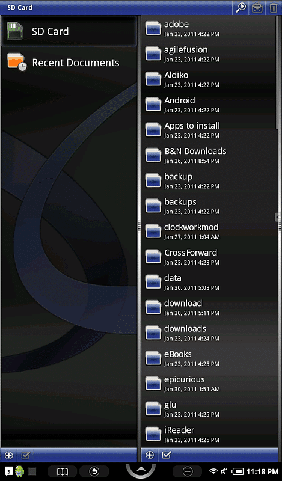
Task: Click the date 'Jan 27, 2011 1:04 AM'
Action: tap(192, 237)
